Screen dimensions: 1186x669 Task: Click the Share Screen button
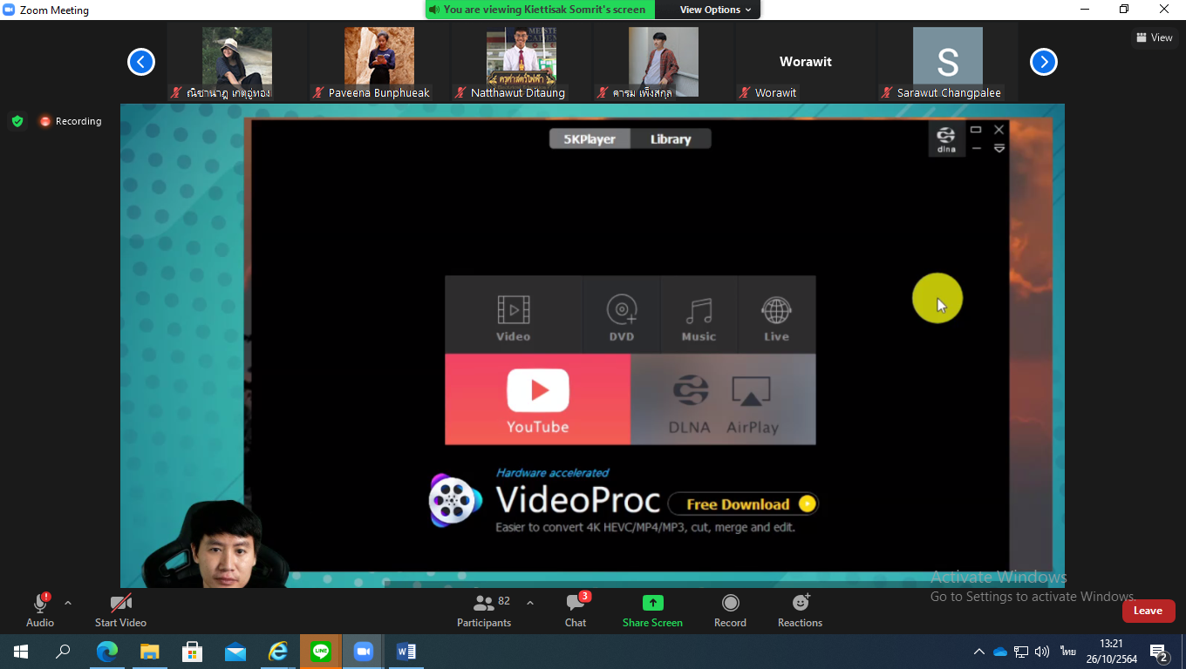(x=652, y=610)
